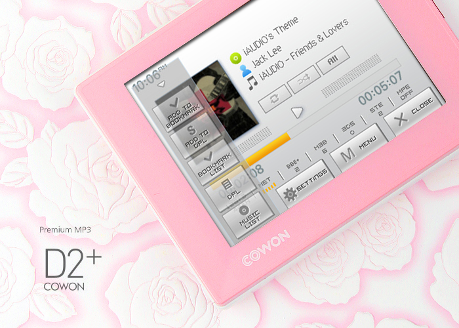The image size is (459, 328).
Task: Tap the M3B 6 setting
Action: pos(322,148)
